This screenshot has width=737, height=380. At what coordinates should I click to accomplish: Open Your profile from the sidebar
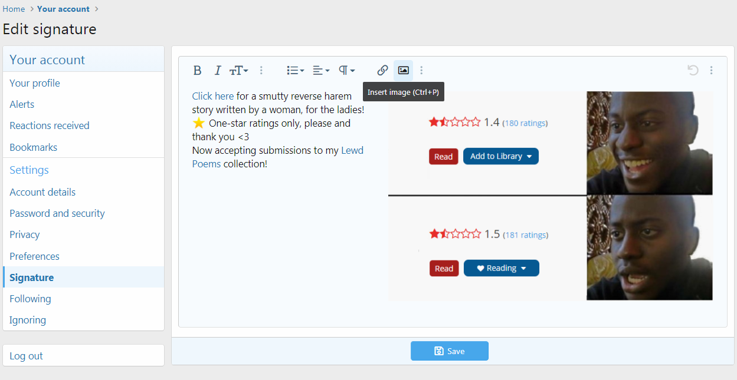point(35,83)
